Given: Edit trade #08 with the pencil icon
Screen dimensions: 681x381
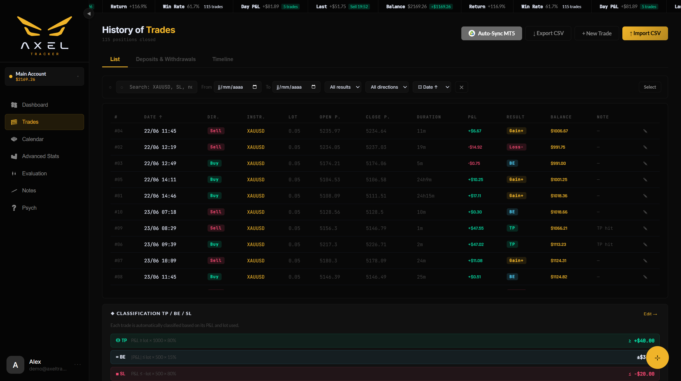Looking at the screenshot, I should coord(645,277).
